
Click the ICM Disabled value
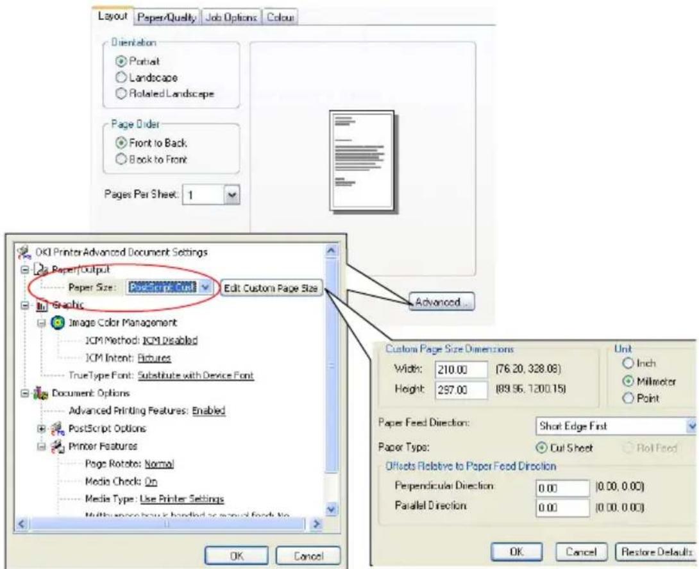170,341
